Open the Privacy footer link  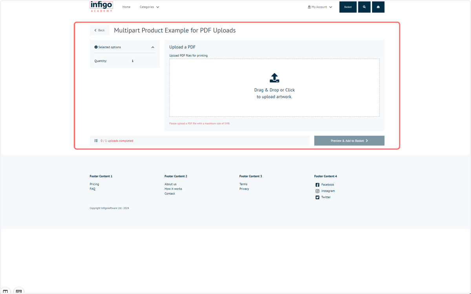[244, 189]
